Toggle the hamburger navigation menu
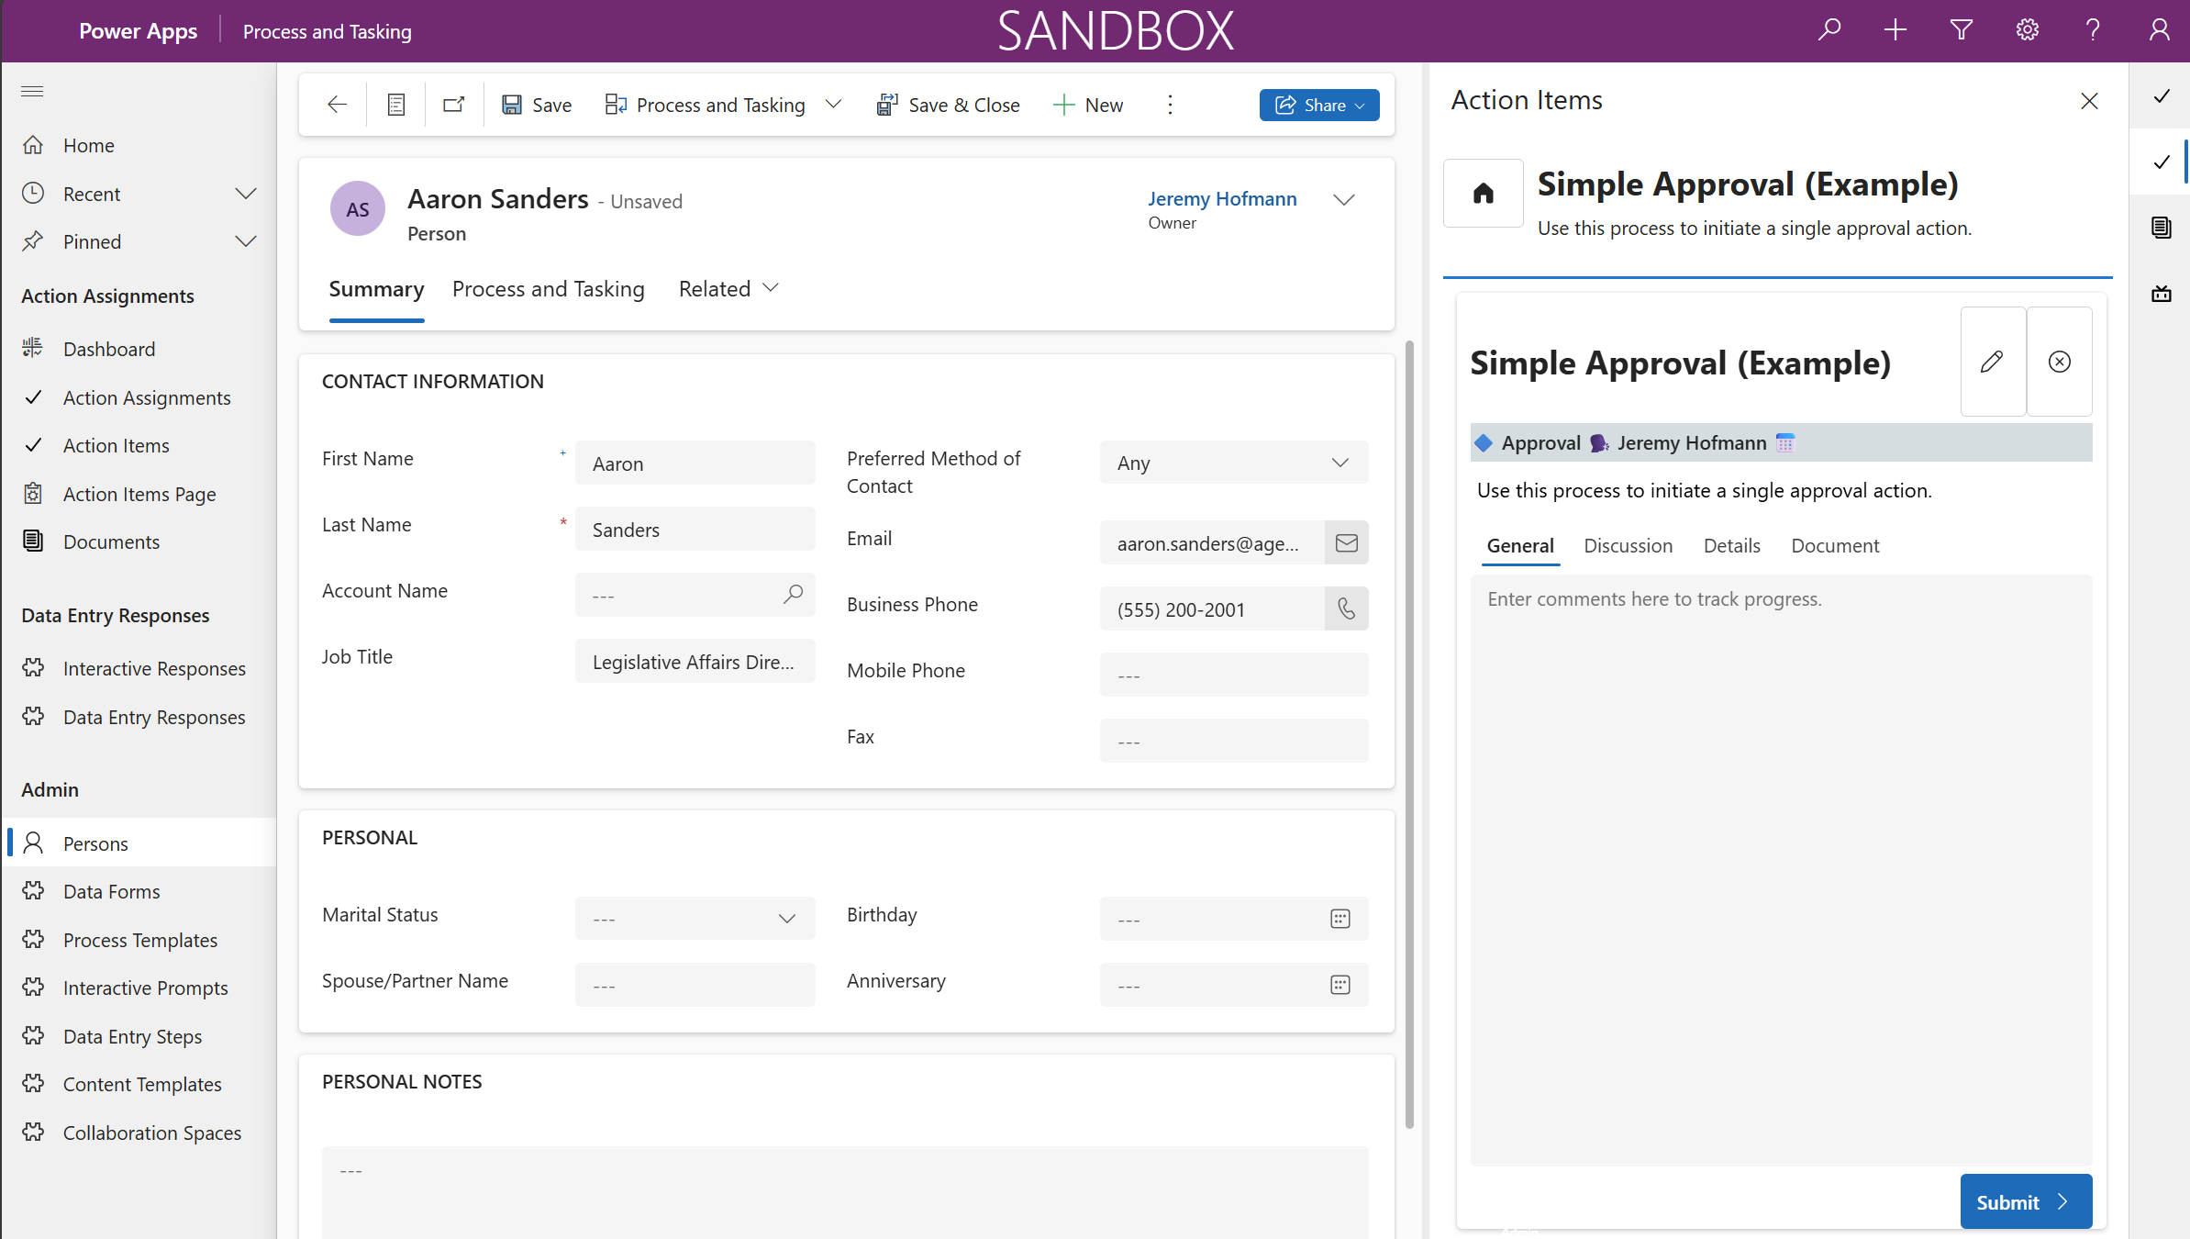 coord(32,91)
